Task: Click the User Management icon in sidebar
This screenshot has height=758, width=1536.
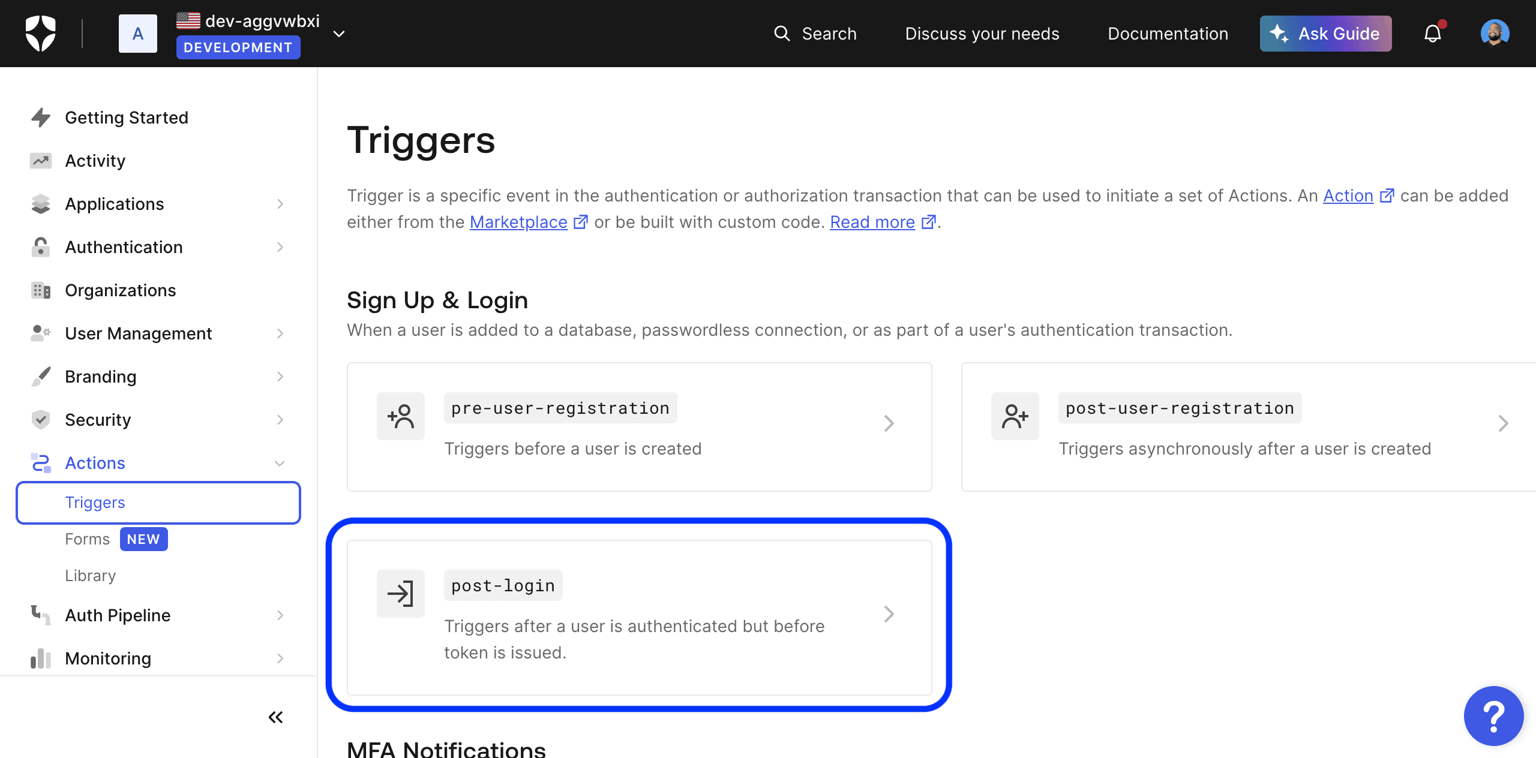Action: 39,333
